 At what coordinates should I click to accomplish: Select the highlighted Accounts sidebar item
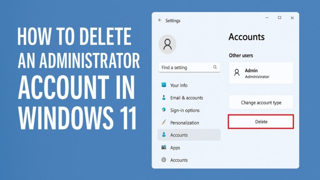(189, 135)
